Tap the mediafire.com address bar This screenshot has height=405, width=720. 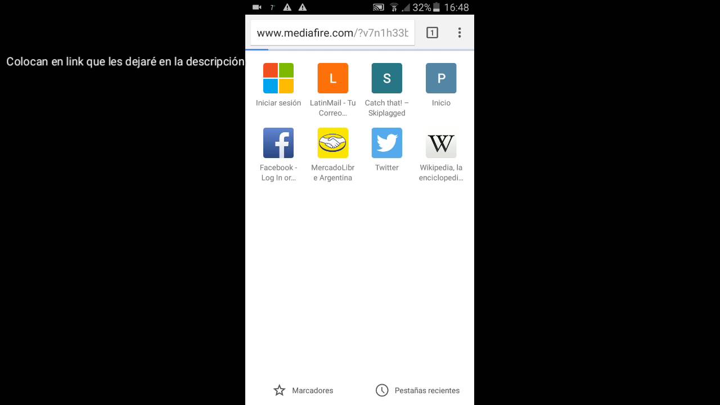[x=332, y=33]
